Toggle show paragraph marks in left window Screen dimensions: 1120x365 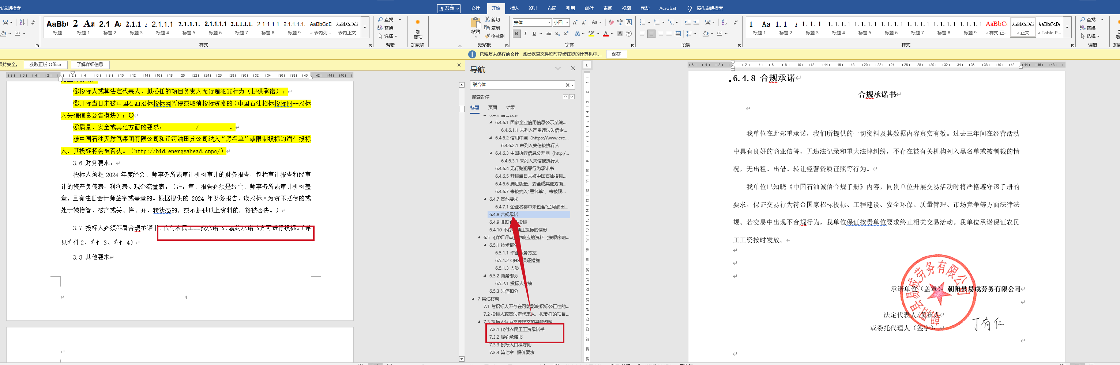[34, 22]
